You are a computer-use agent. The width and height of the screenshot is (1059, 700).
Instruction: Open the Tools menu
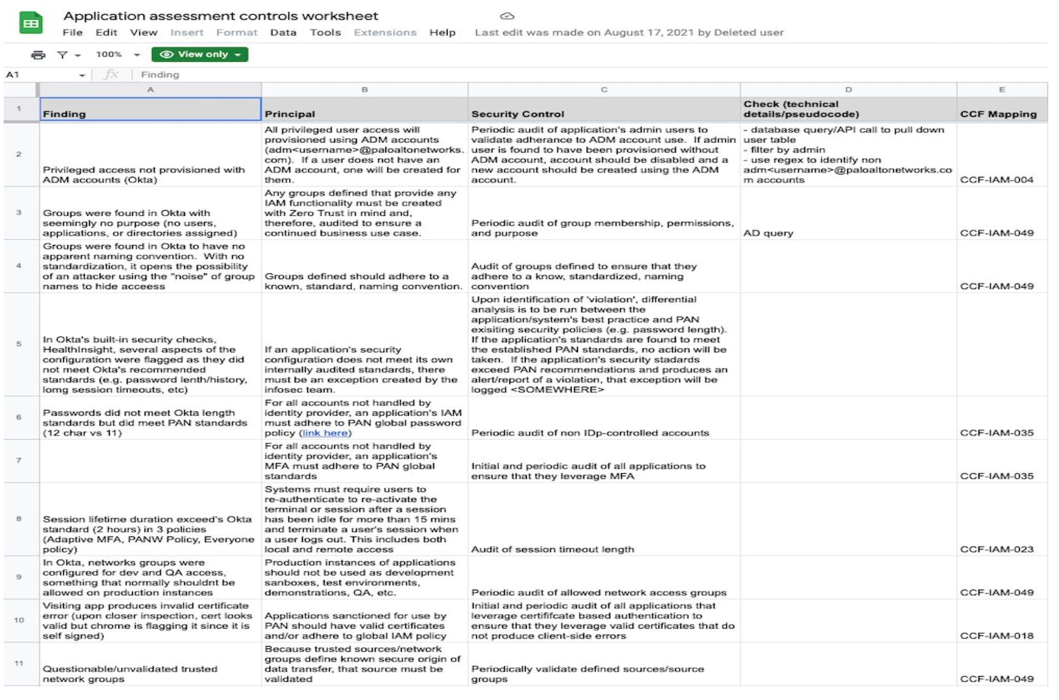(x=325, y=33)
